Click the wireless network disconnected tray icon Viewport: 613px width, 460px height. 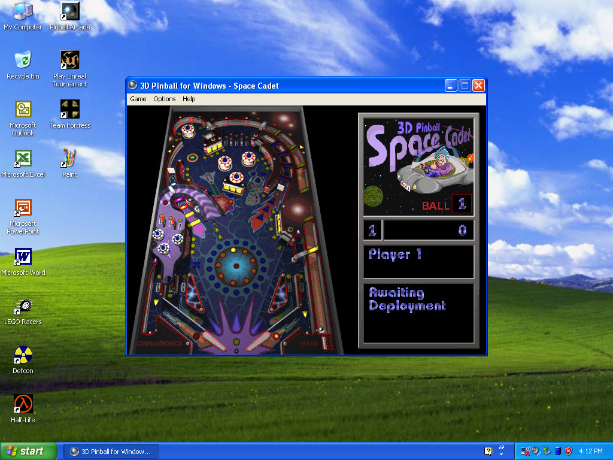(x=526, y=451)
